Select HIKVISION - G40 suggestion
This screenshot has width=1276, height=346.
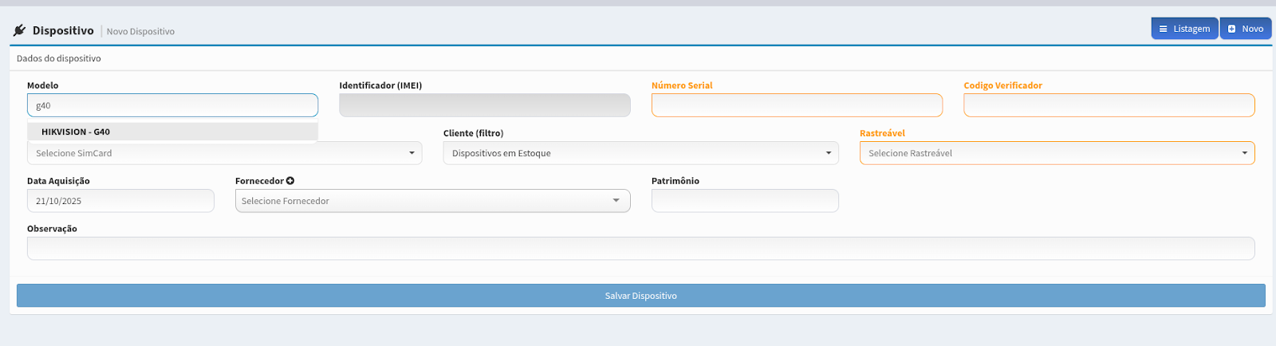(173, 132)
